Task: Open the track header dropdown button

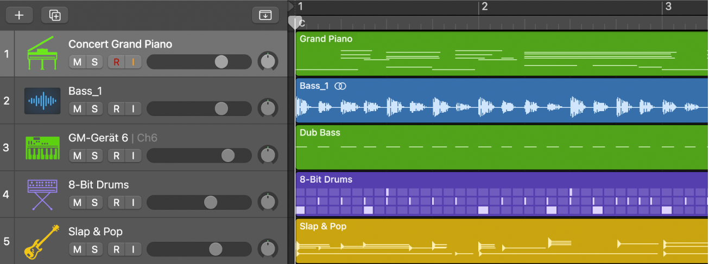Action: [265, 15]
